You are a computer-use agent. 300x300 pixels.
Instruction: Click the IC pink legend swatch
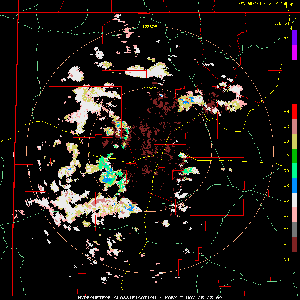pyautogui.click(x=294, y=215)
